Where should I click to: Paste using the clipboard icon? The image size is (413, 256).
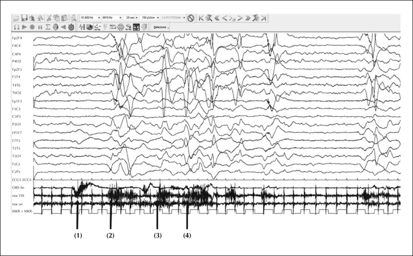click(x=64, y=18)
